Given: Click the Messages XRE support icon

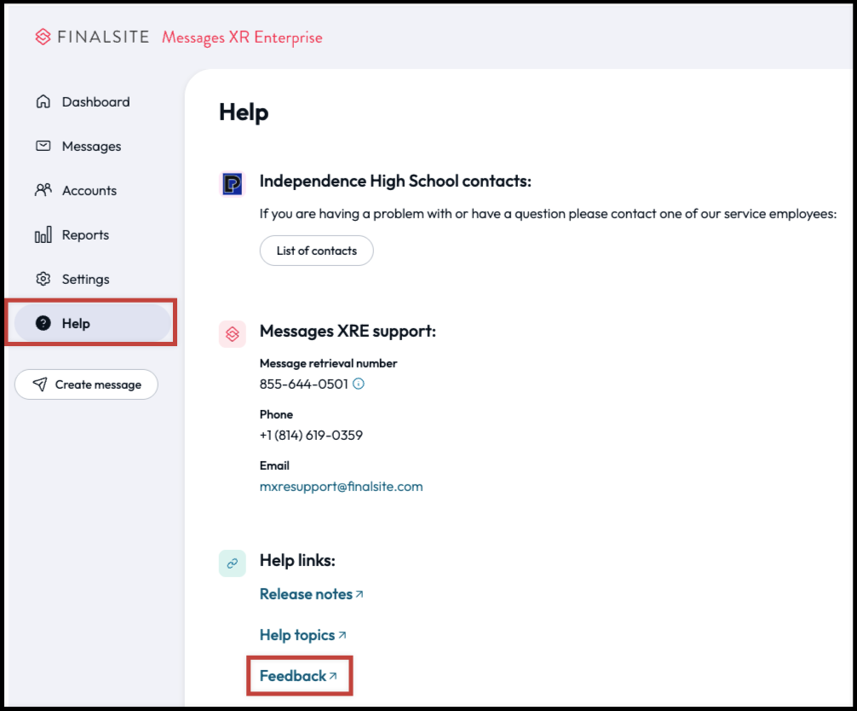Looking at the screenshot, I should click(x=233, y=334).
